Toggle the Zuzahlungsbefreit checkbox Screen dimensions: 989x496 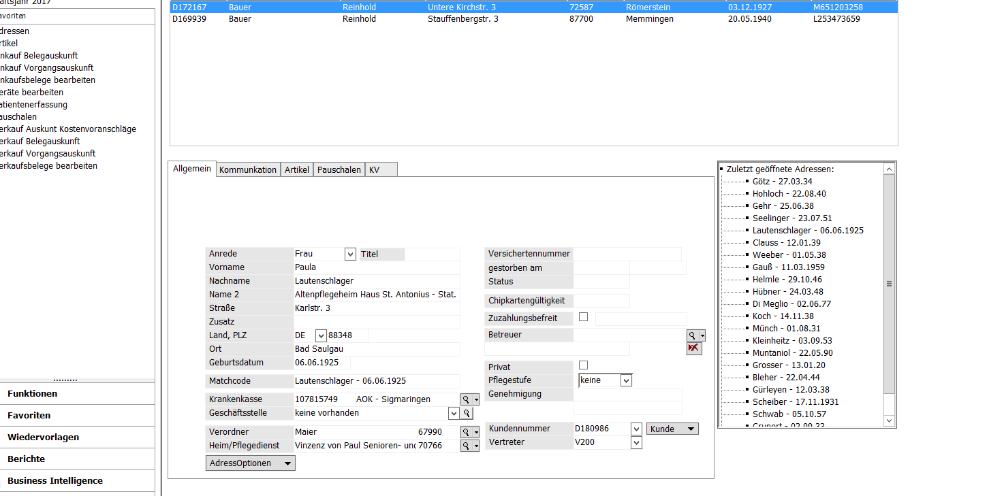point(583,317)
